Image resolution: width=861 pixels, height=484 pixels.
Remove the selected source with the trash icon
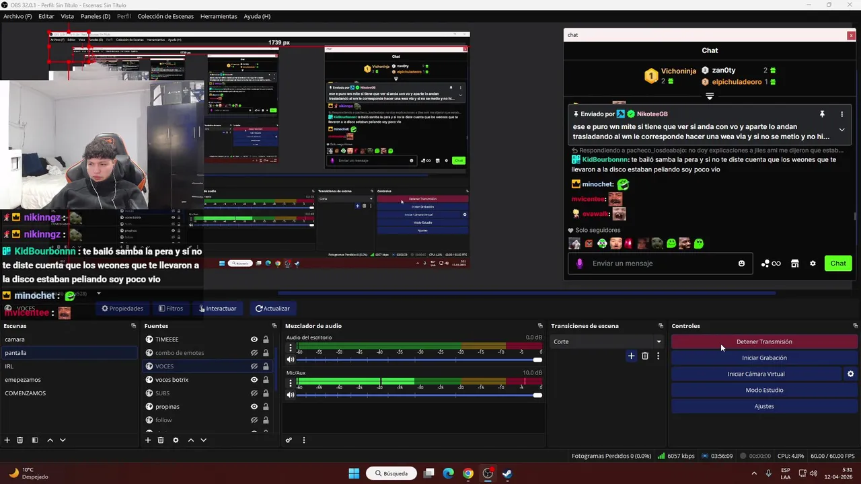(x=161, y=440)
